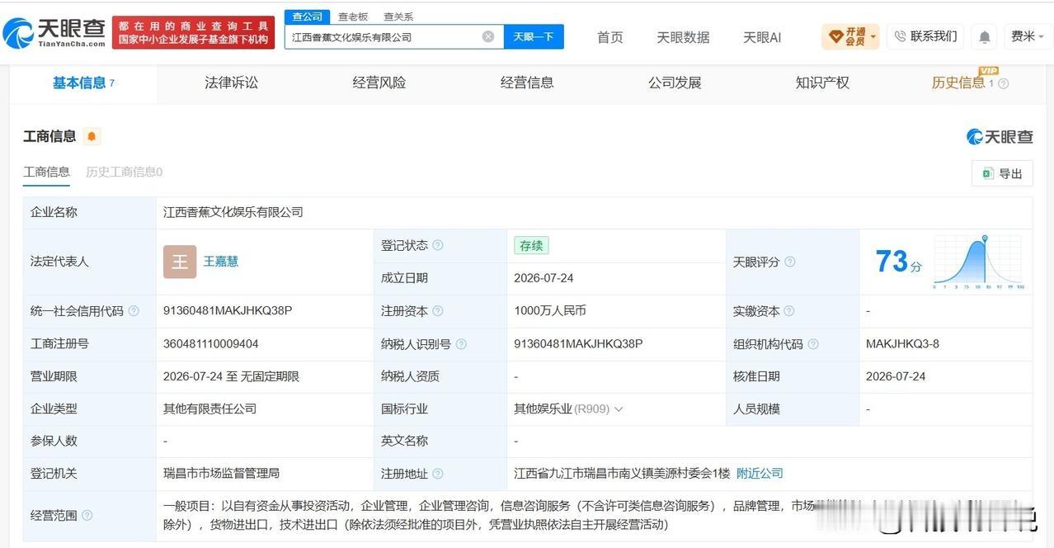Click the Tianyancha logo icon
The width and height of the screenshot is (1054, 548).
pos(17,34)
